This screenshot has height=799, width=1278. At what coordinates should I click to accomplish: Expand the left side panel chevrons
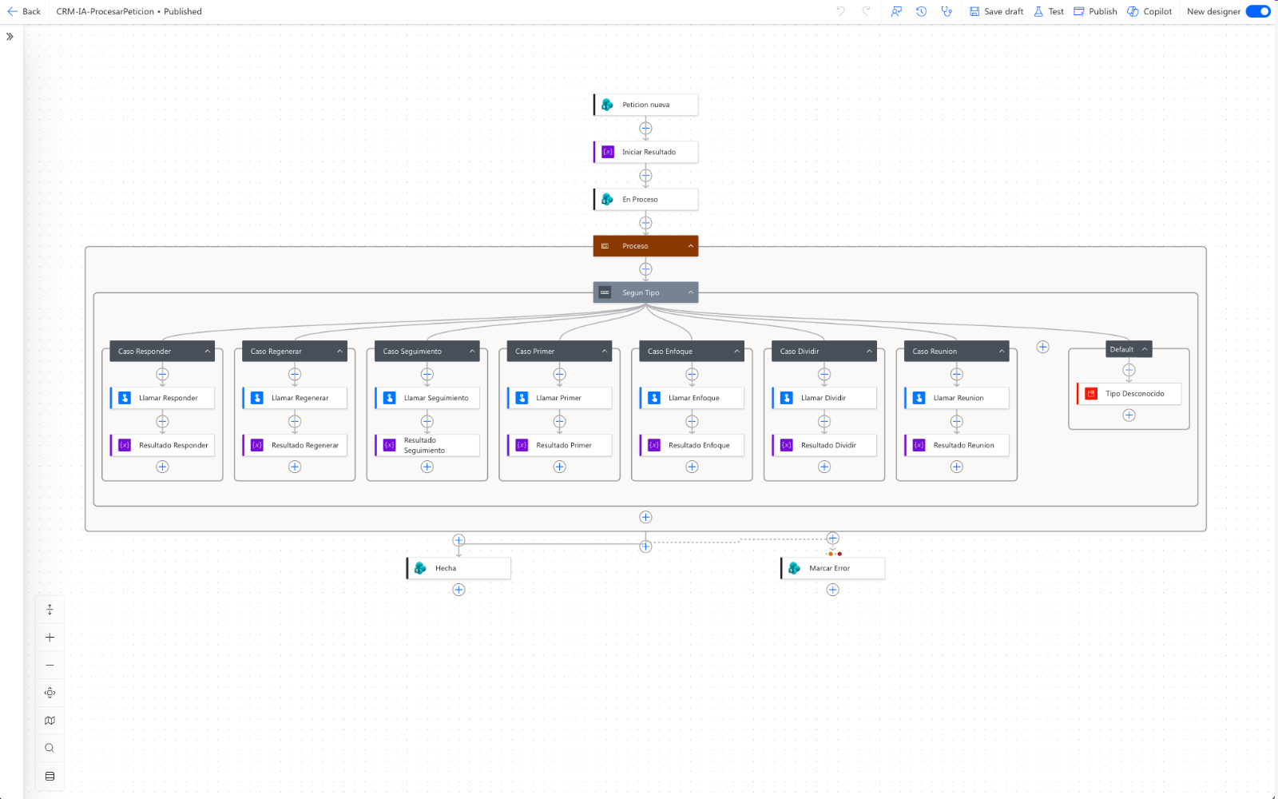coord(10,37)
